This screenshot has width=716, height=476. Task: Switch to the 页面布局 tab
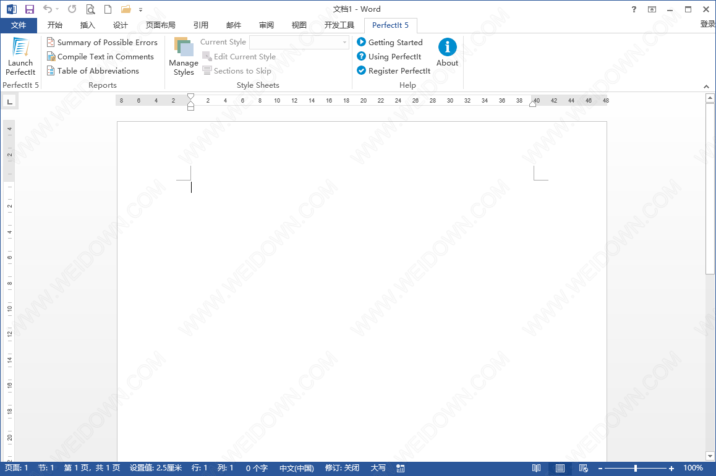160,25
